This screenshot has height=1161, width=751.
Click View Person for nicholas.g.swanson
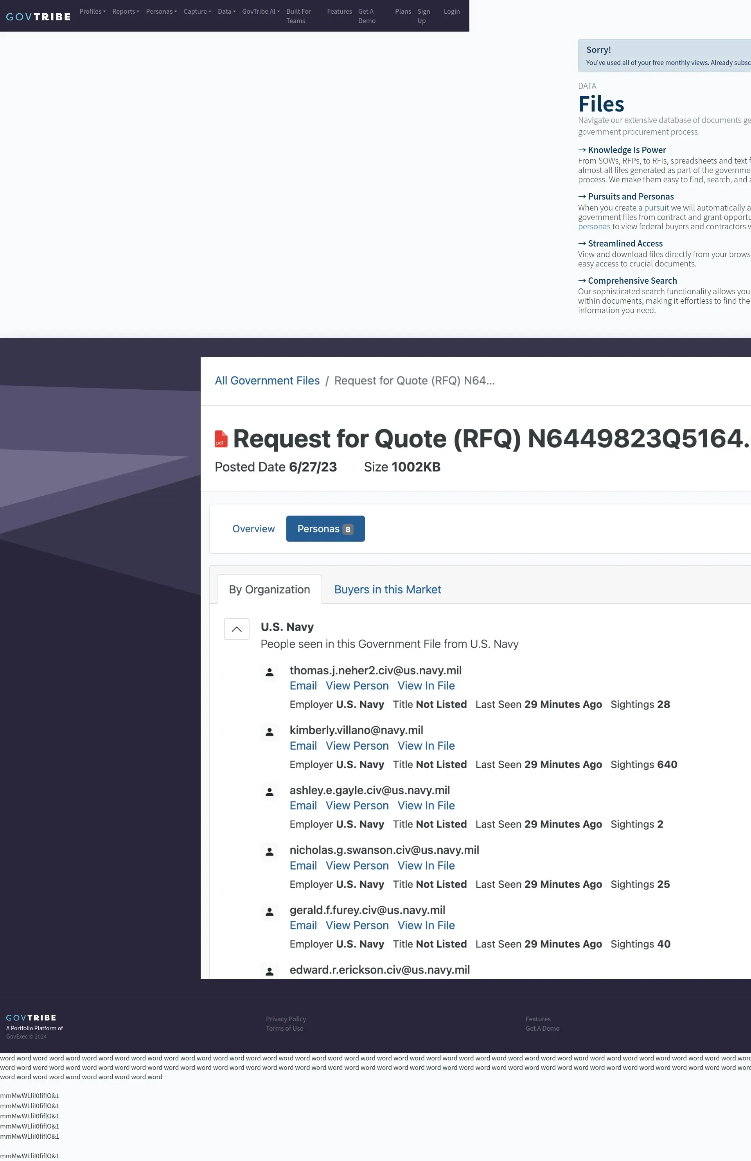357,866
